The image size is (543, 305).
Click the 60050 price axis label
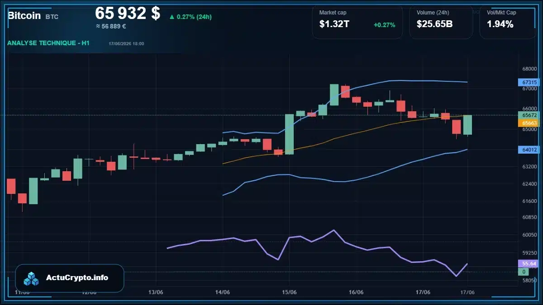(529, 235)
